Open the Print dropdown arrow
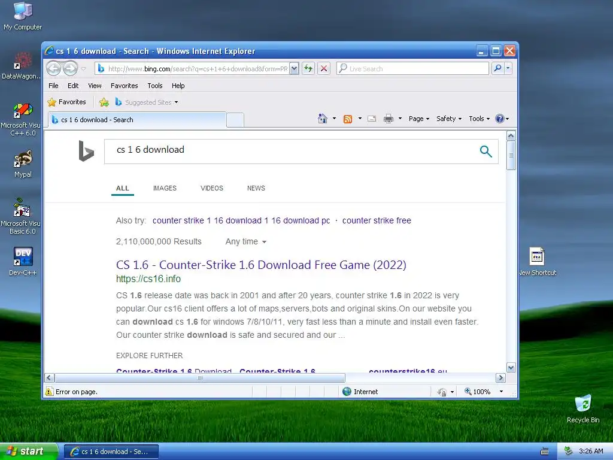 pyautogui.click(x=400, y=119)
